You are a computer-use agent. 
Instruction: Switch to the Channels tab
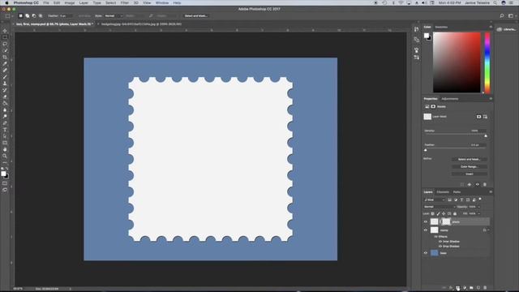point(443,192)
